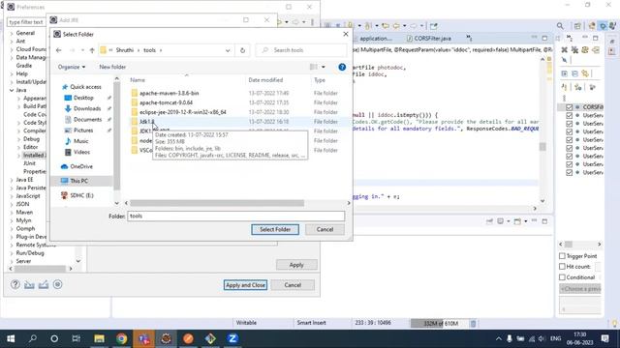
Task: Click the Folder name input field
Action: pyautogui.click(x=236, y=216)
